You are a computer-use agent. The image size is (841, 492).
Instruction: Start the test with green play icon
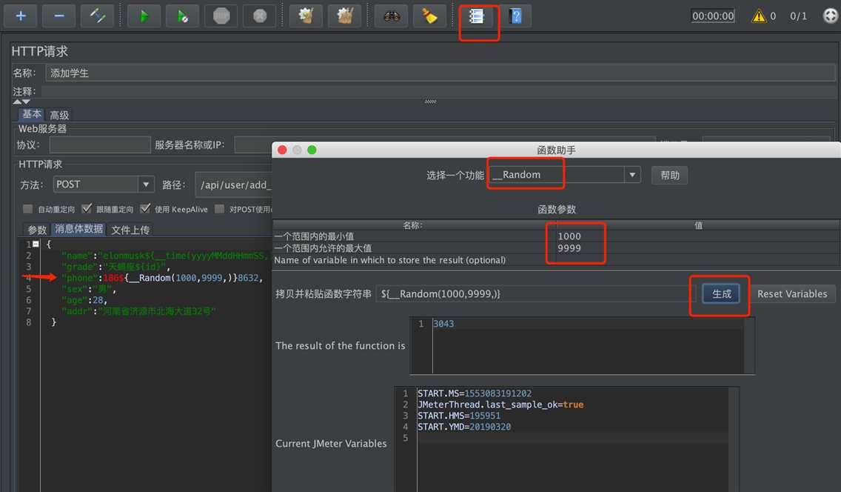[x=144, y=16]
